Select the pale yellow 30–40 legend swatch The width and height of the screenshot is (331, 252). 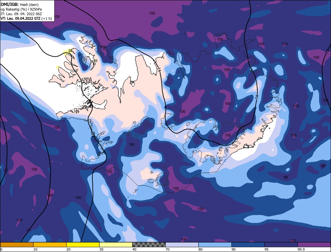[116, 244]
